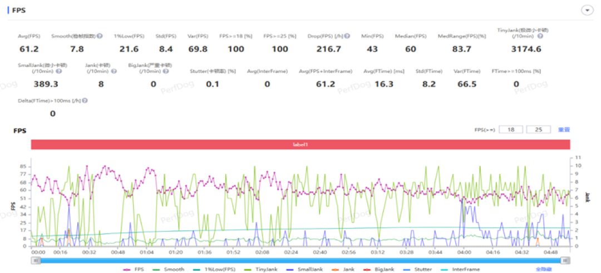This screenshot has height=273, width=601.
Task: Select the red label1 bar
Action: coord(300,145)
